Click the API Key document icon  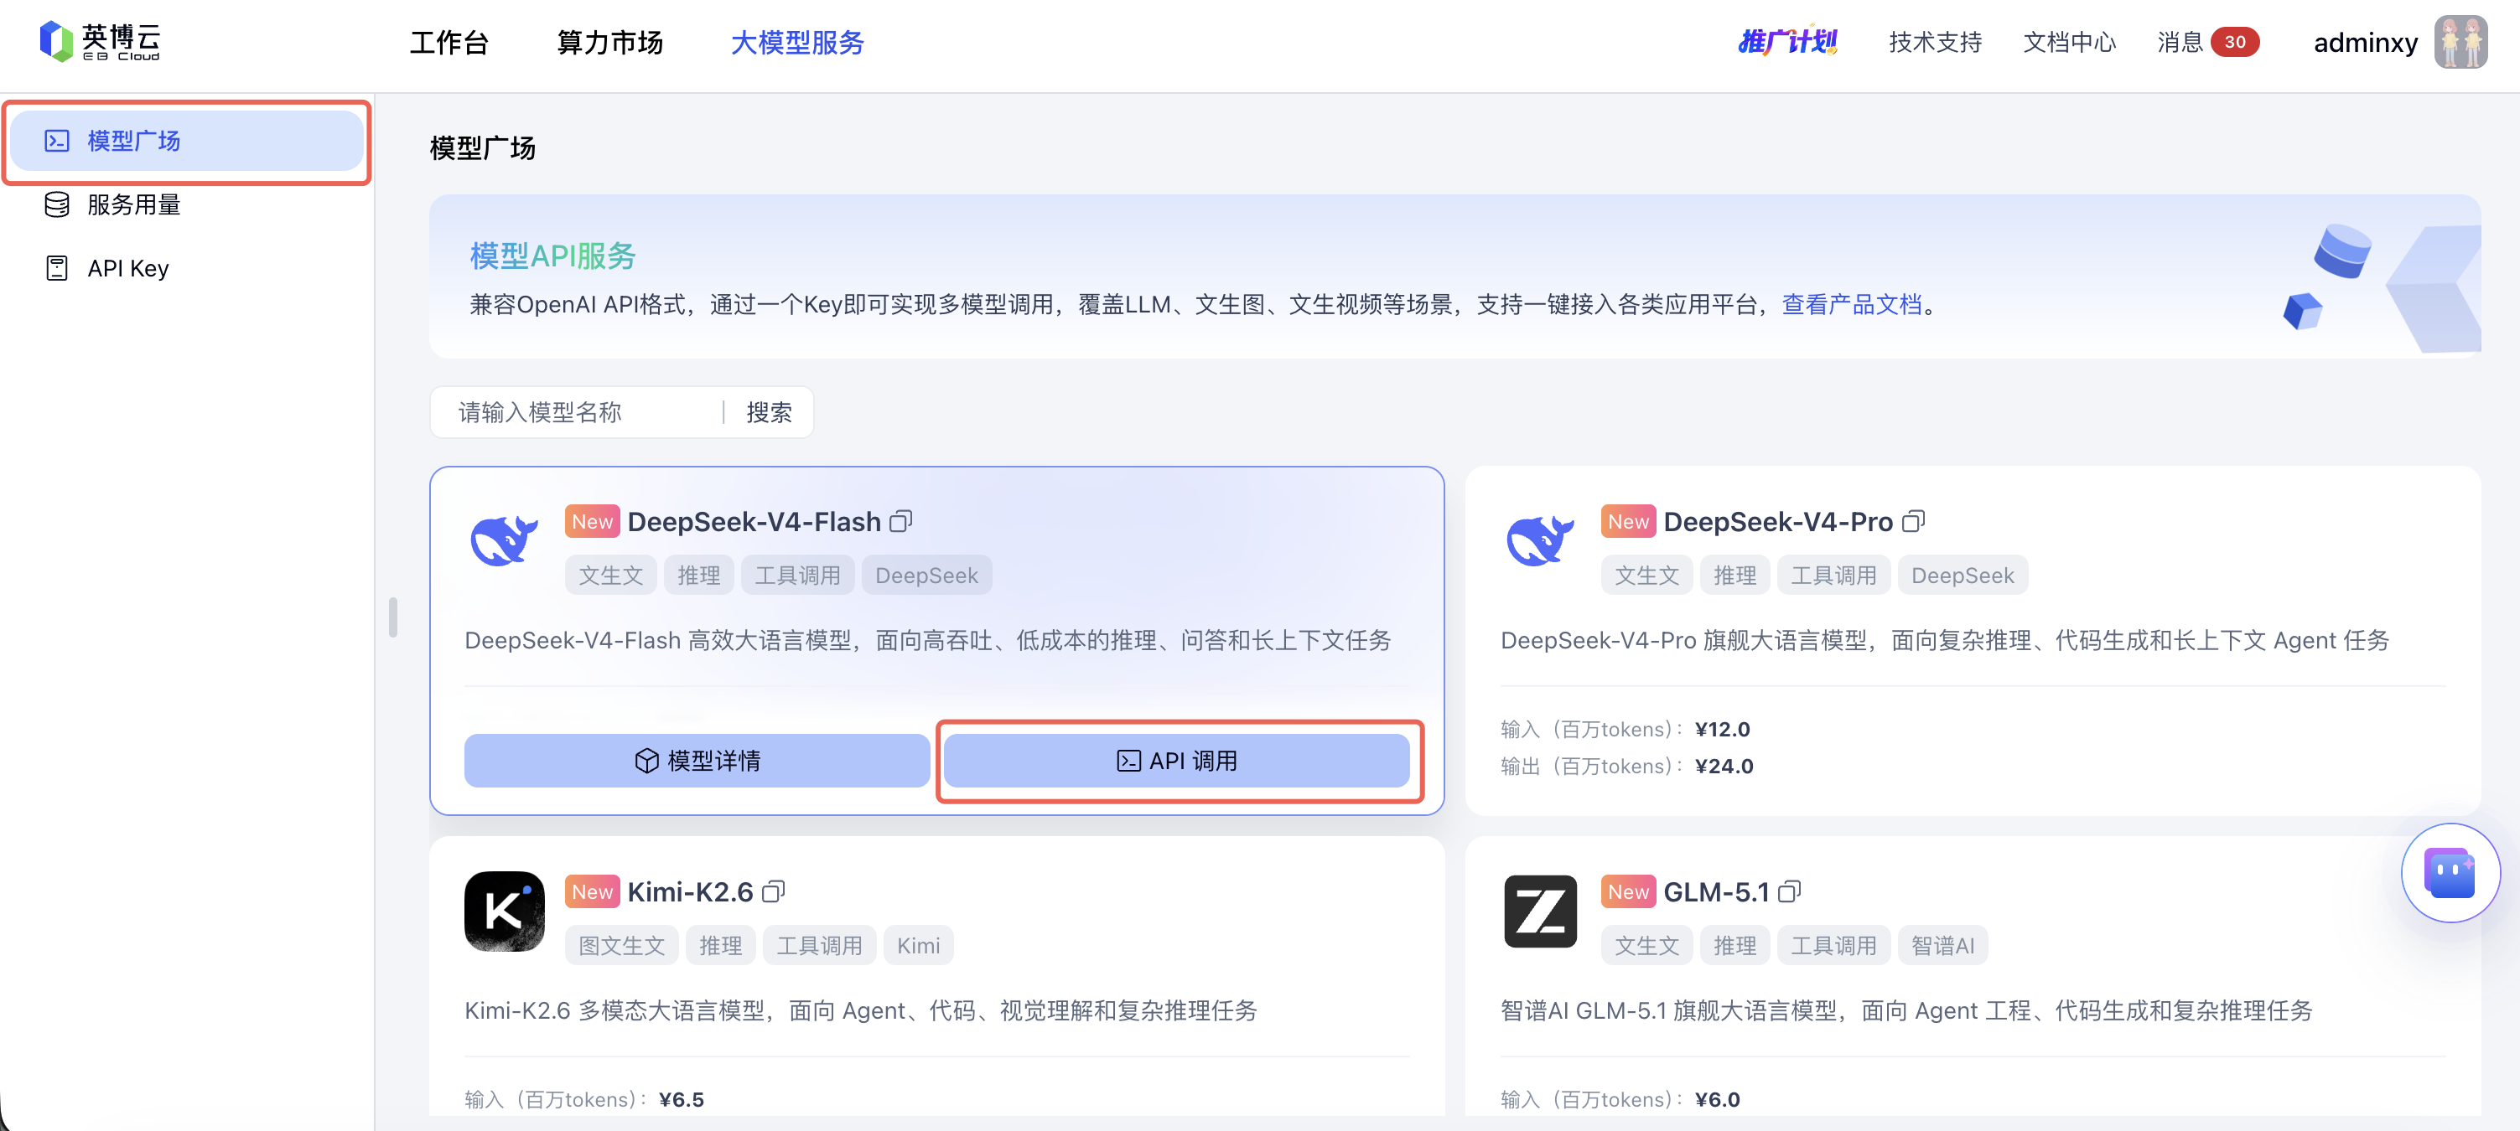pos(57,268)
